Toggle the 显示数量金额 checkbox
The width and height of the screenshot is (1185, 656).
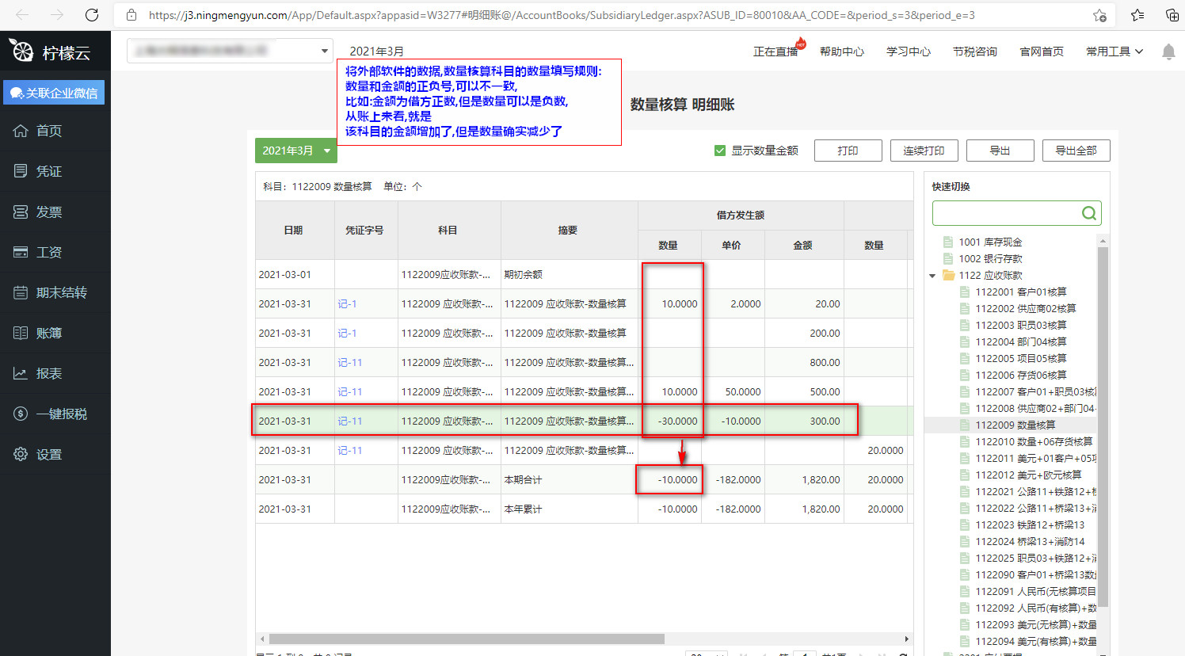point(720,151)
